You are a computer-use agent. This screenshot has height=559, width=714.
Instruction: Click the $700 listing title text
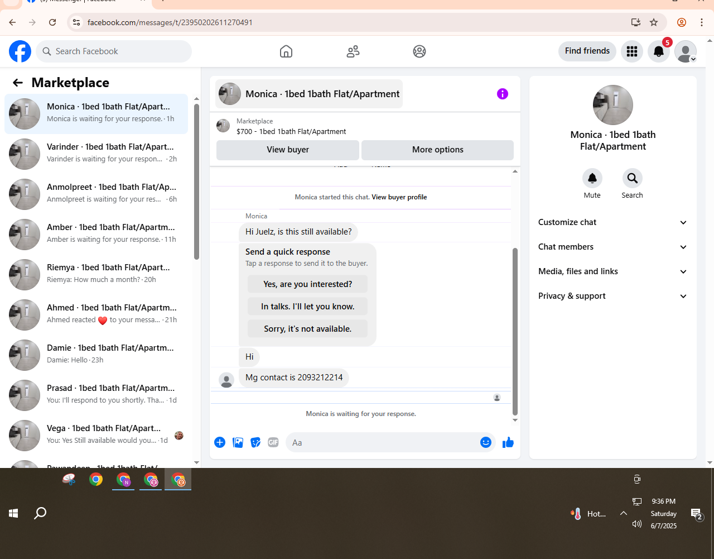pyautogui.click(x=291, y=132)
